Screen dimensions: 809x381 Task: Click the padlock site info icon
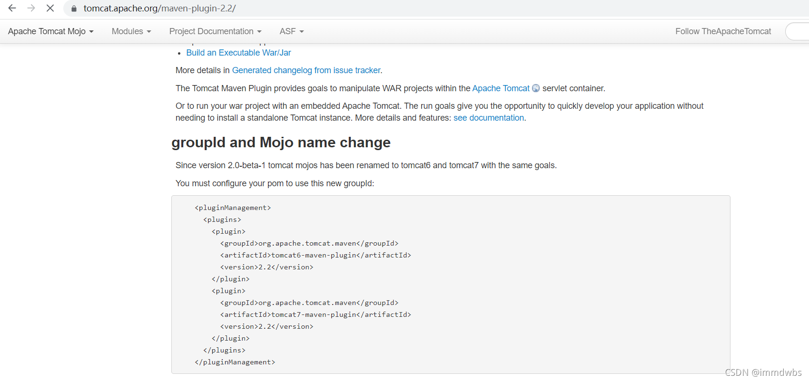tap(74, 9)
